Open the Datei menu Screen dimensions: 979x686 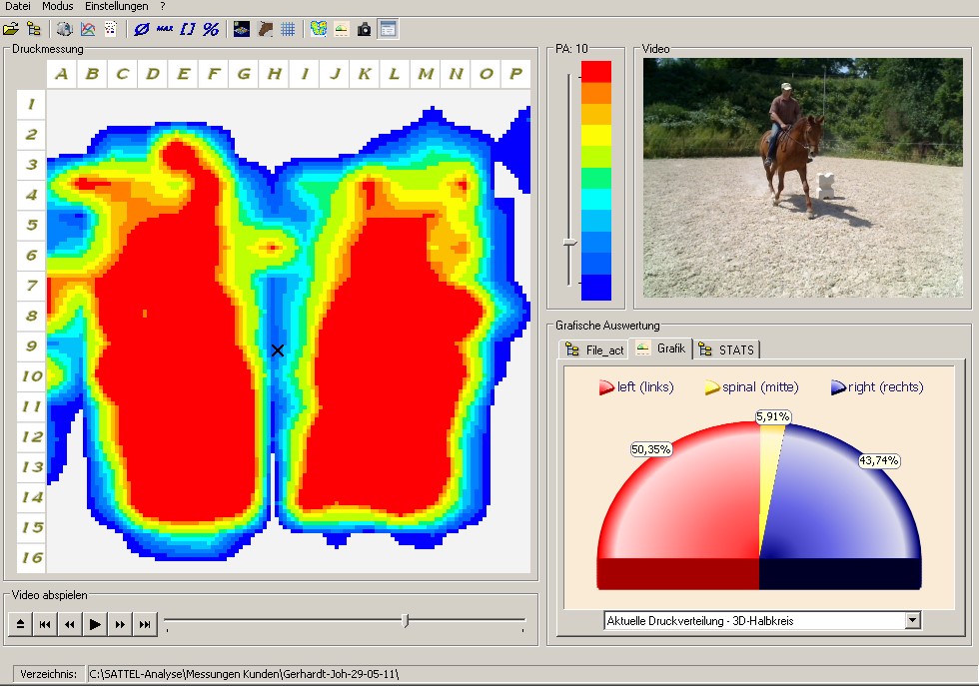point(18,6)
